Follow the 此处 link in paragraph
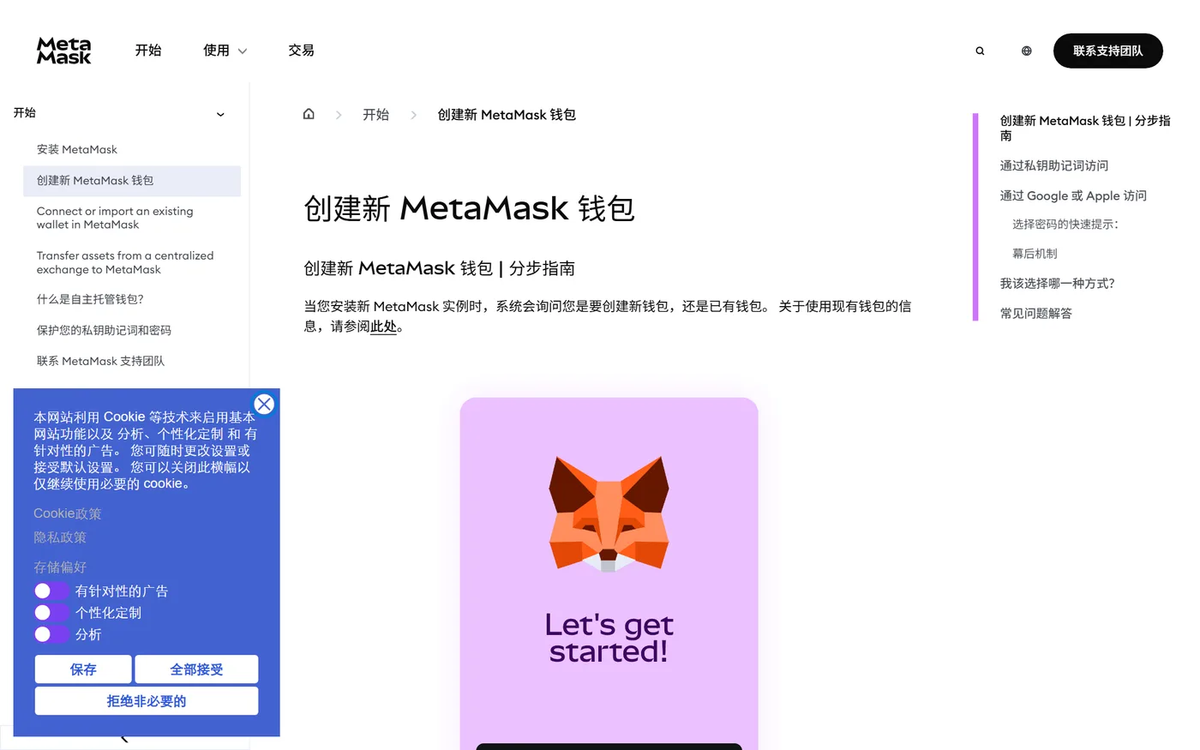This screenshot has height=750, width=1200. pyautogui.click(x=383, y=327)
